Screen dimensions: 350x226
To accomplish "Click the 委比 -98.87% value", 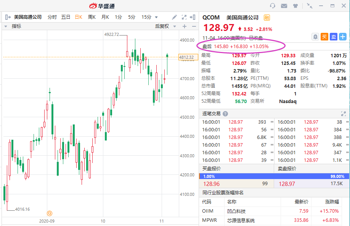I will (x=337, y=71).
